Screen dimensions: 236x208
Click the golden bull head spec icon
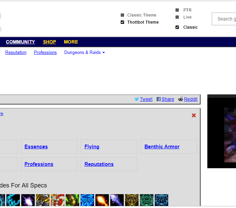(x=131, y=200)
